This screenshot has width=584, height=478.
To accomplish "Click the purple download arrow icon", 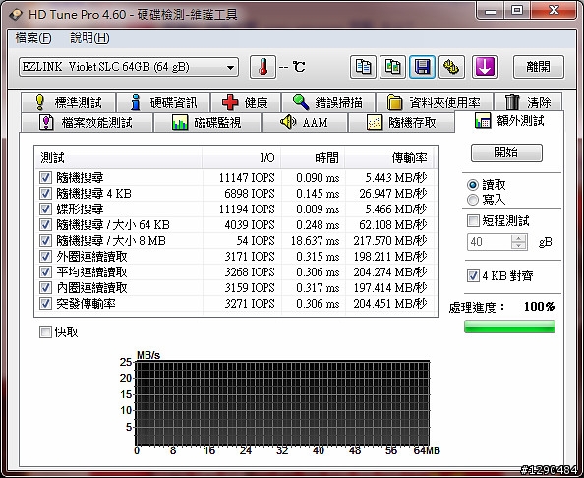I will (x=485, y=67).
